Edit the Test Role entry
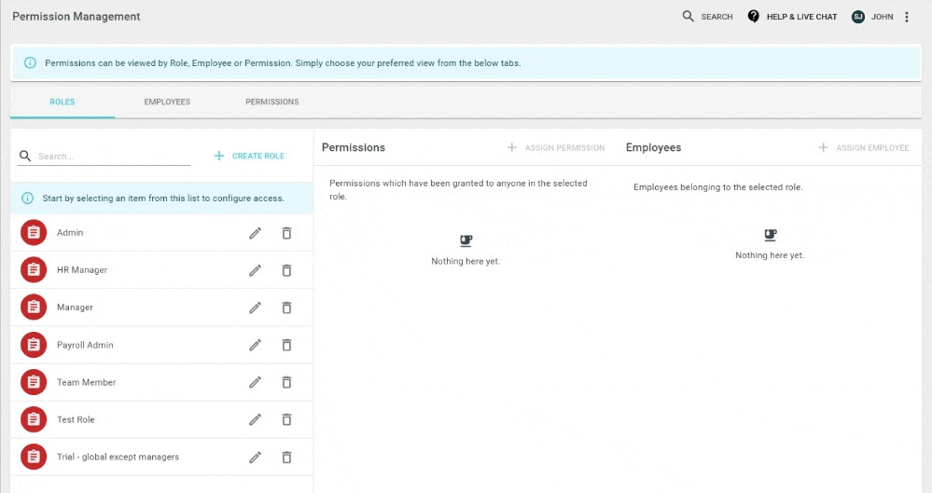The image size is (932, 493). pos(255,420)
